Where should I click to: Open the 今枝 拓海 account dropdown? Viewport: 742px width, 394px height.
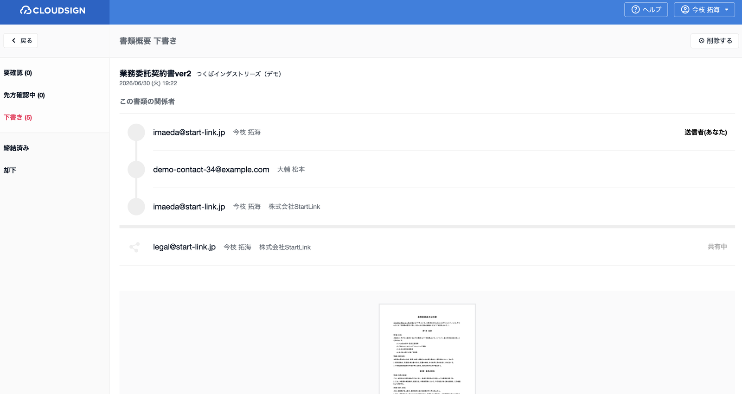[x=704, y=10]
